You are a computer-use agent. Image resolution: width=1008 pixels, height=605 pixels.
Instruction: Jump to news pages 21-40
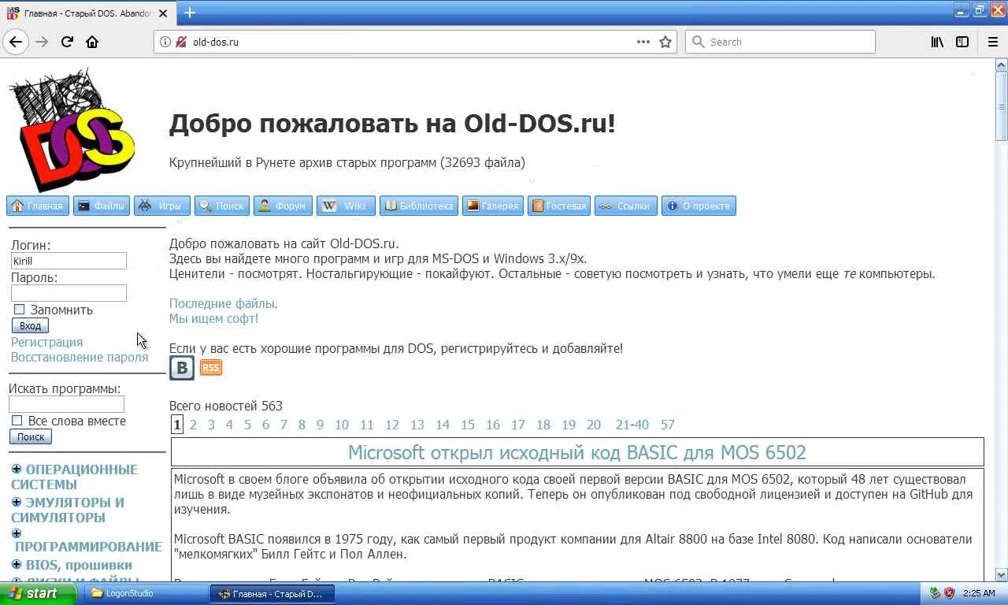[632, 425]
